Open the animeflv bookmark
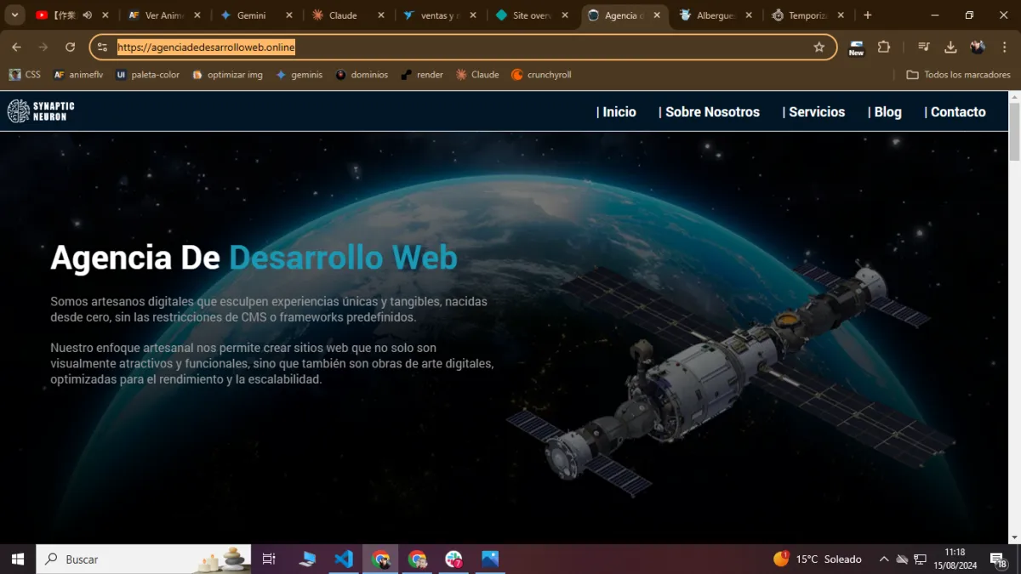The height and width of the screenshot is (574, 1021). click(x=77, y=75)
